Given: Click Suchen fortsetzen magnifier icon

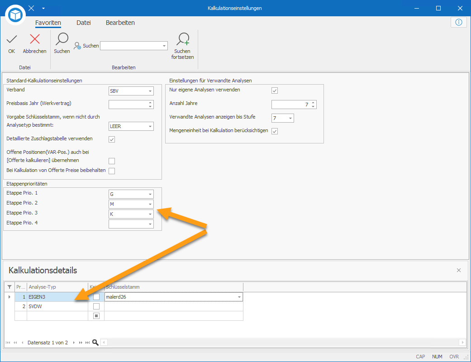Looking at the screenshot, I should pos(183,39).
